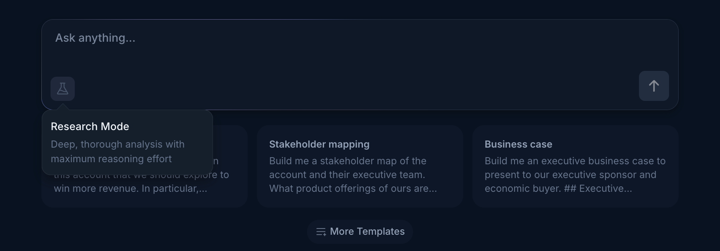Click the More Templates button
This screenshot has height=251, width=720.
pos(360,231)
